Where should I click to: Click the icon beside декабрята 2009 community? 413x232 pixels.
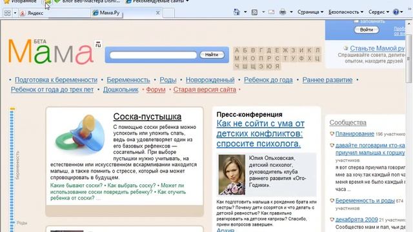click(x=332, y=219)
